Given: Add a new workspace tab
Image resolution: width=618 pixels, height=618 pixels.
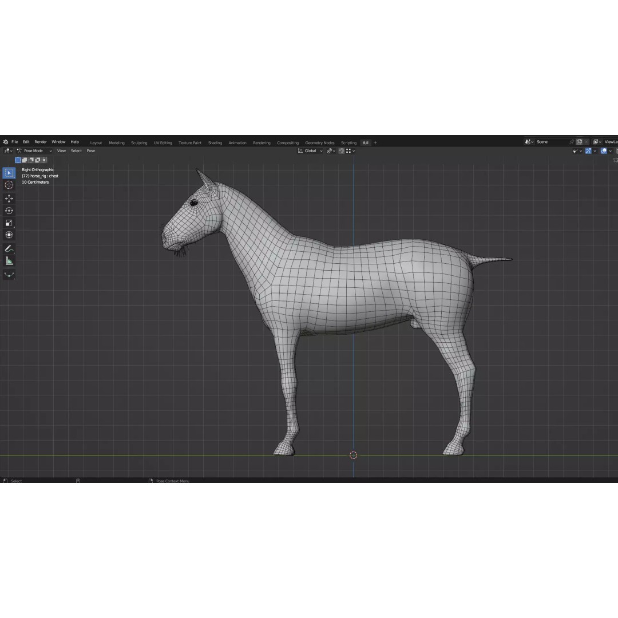Looking at the screenshot, I should 375,142.
